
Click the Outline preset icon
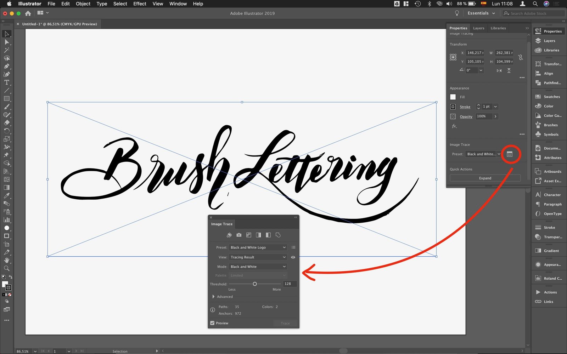[x=278, y=235]
